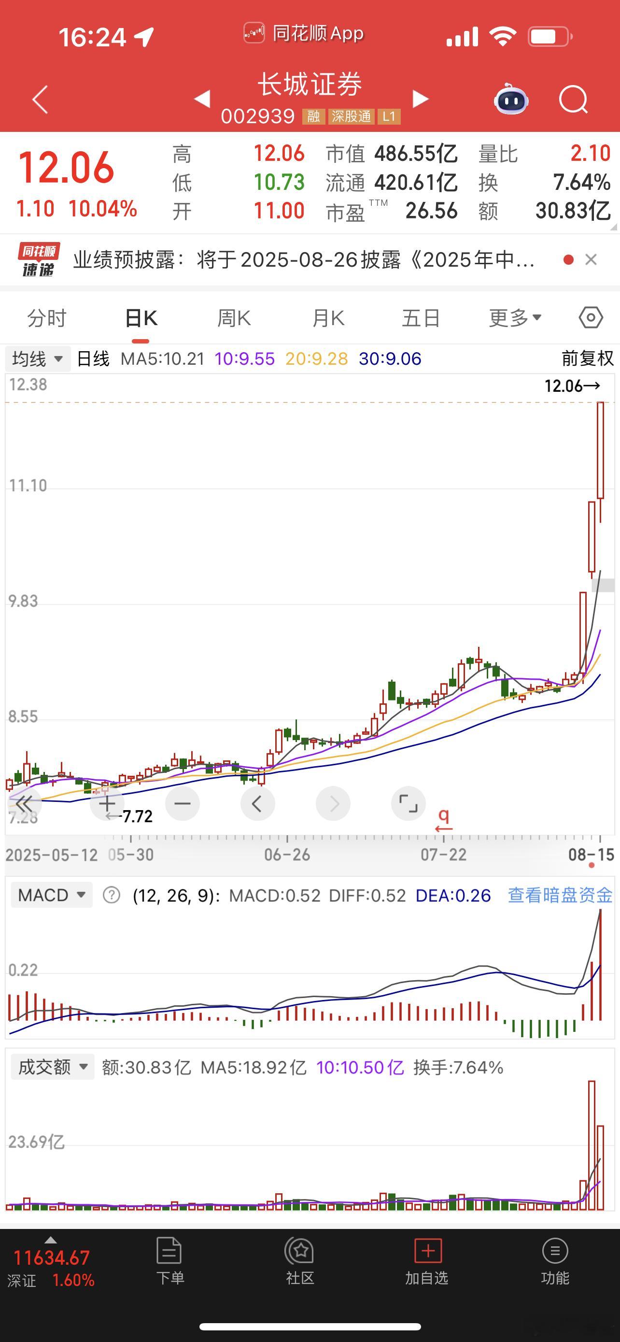The height and width of the screenshot is (1342, 620).
Task: Change 前复权 adjustment mode
Action: (x=588, y=358)
